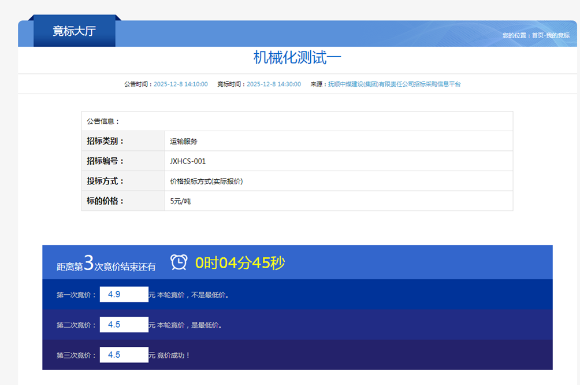
Task: Select the bid number JXHCS-001
Action: pos(188,161)
